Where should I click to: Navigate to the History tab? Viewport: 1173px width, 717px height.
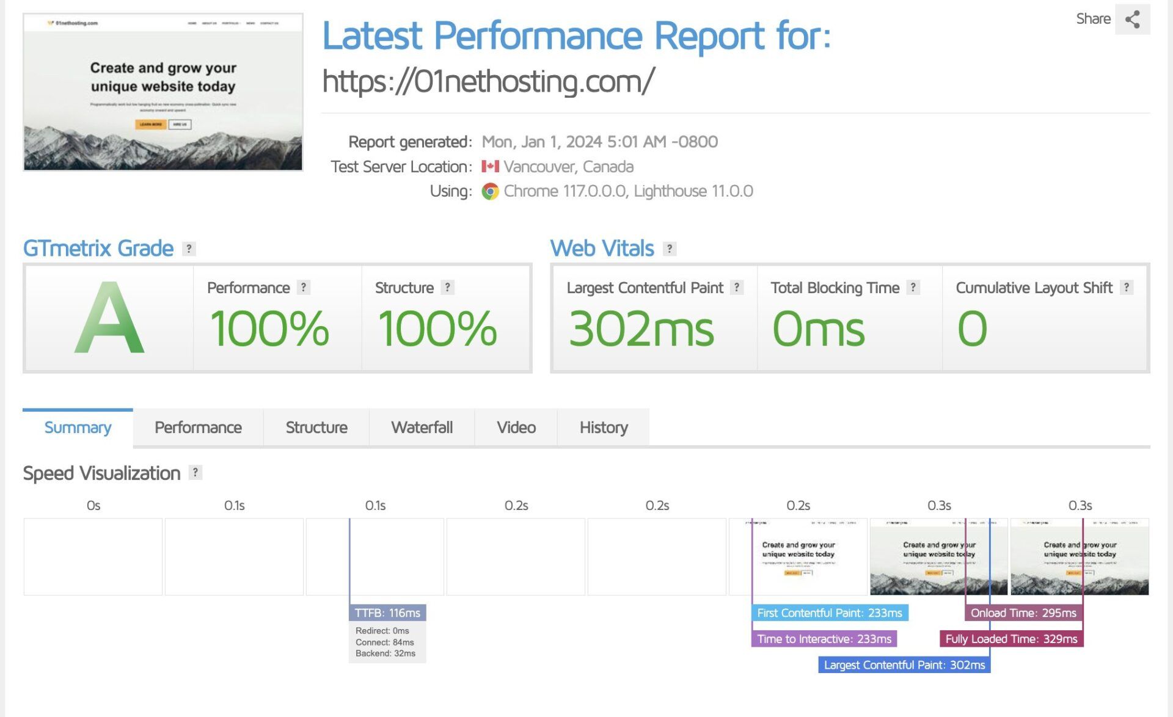[x=603, y=427]
